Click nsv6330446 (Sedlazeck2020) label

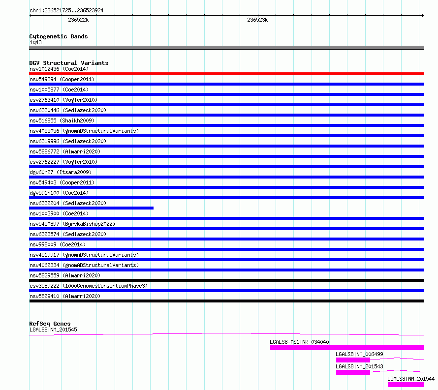(x=68, y=110)
